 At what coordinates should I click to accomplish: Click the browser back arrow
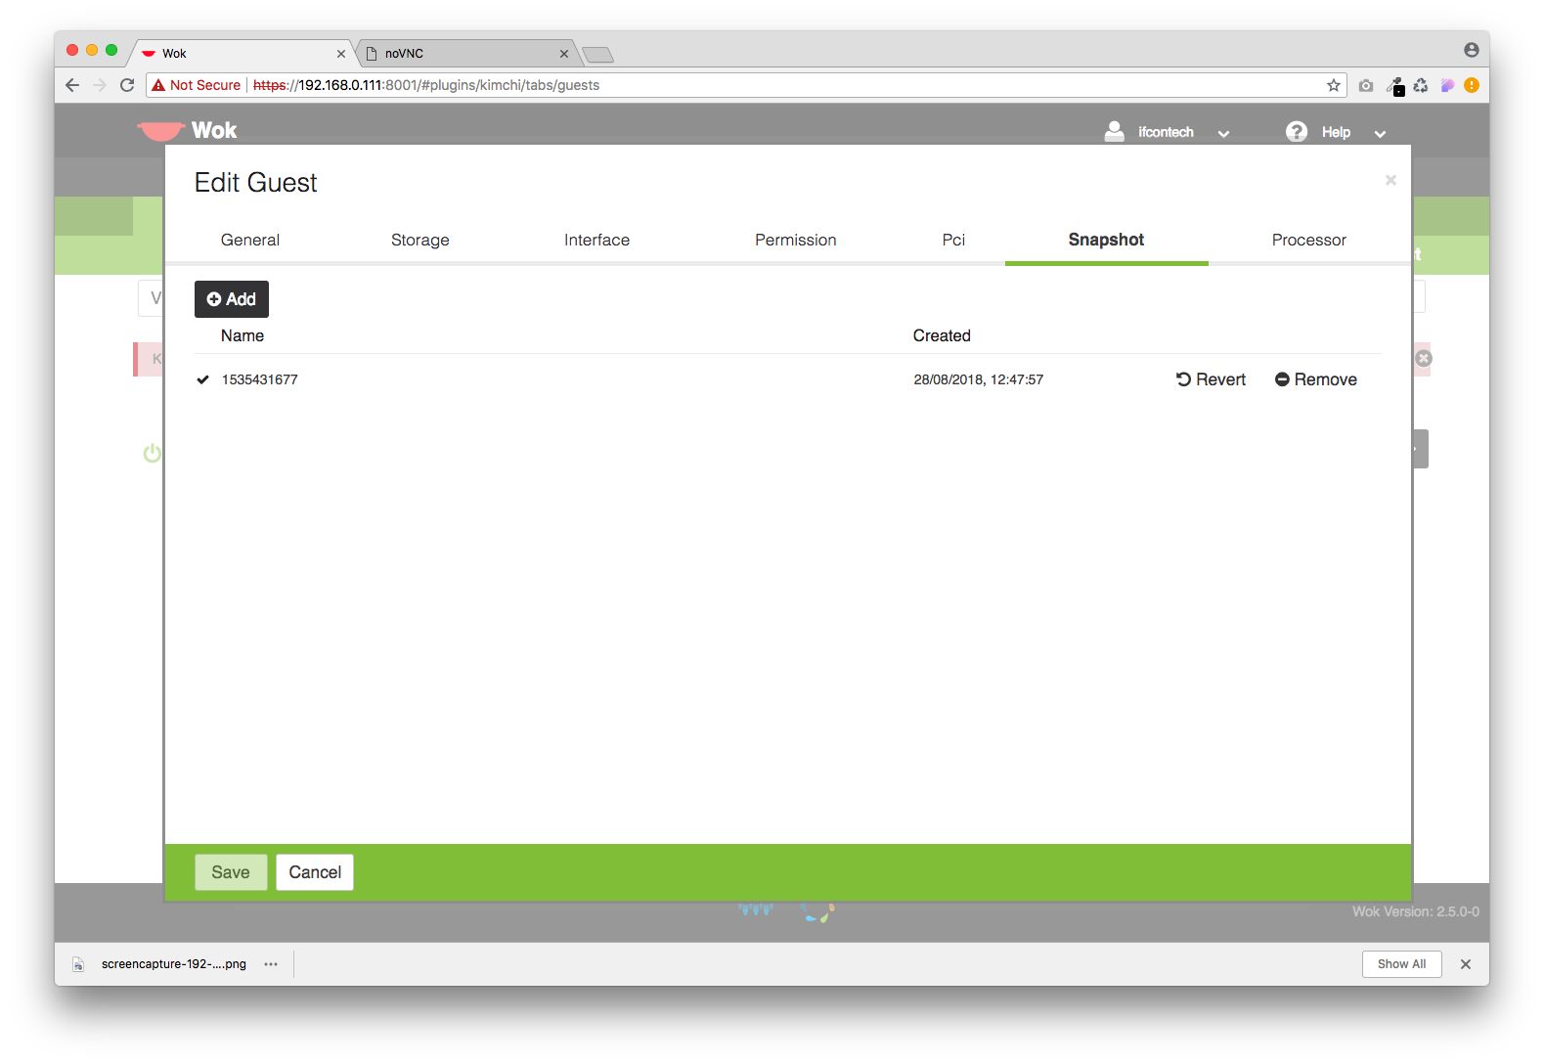pos(72,85)
